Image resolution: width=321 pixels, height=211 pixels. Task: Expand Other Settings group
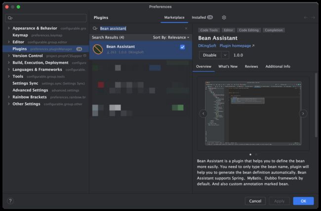[x=8, y=104]
